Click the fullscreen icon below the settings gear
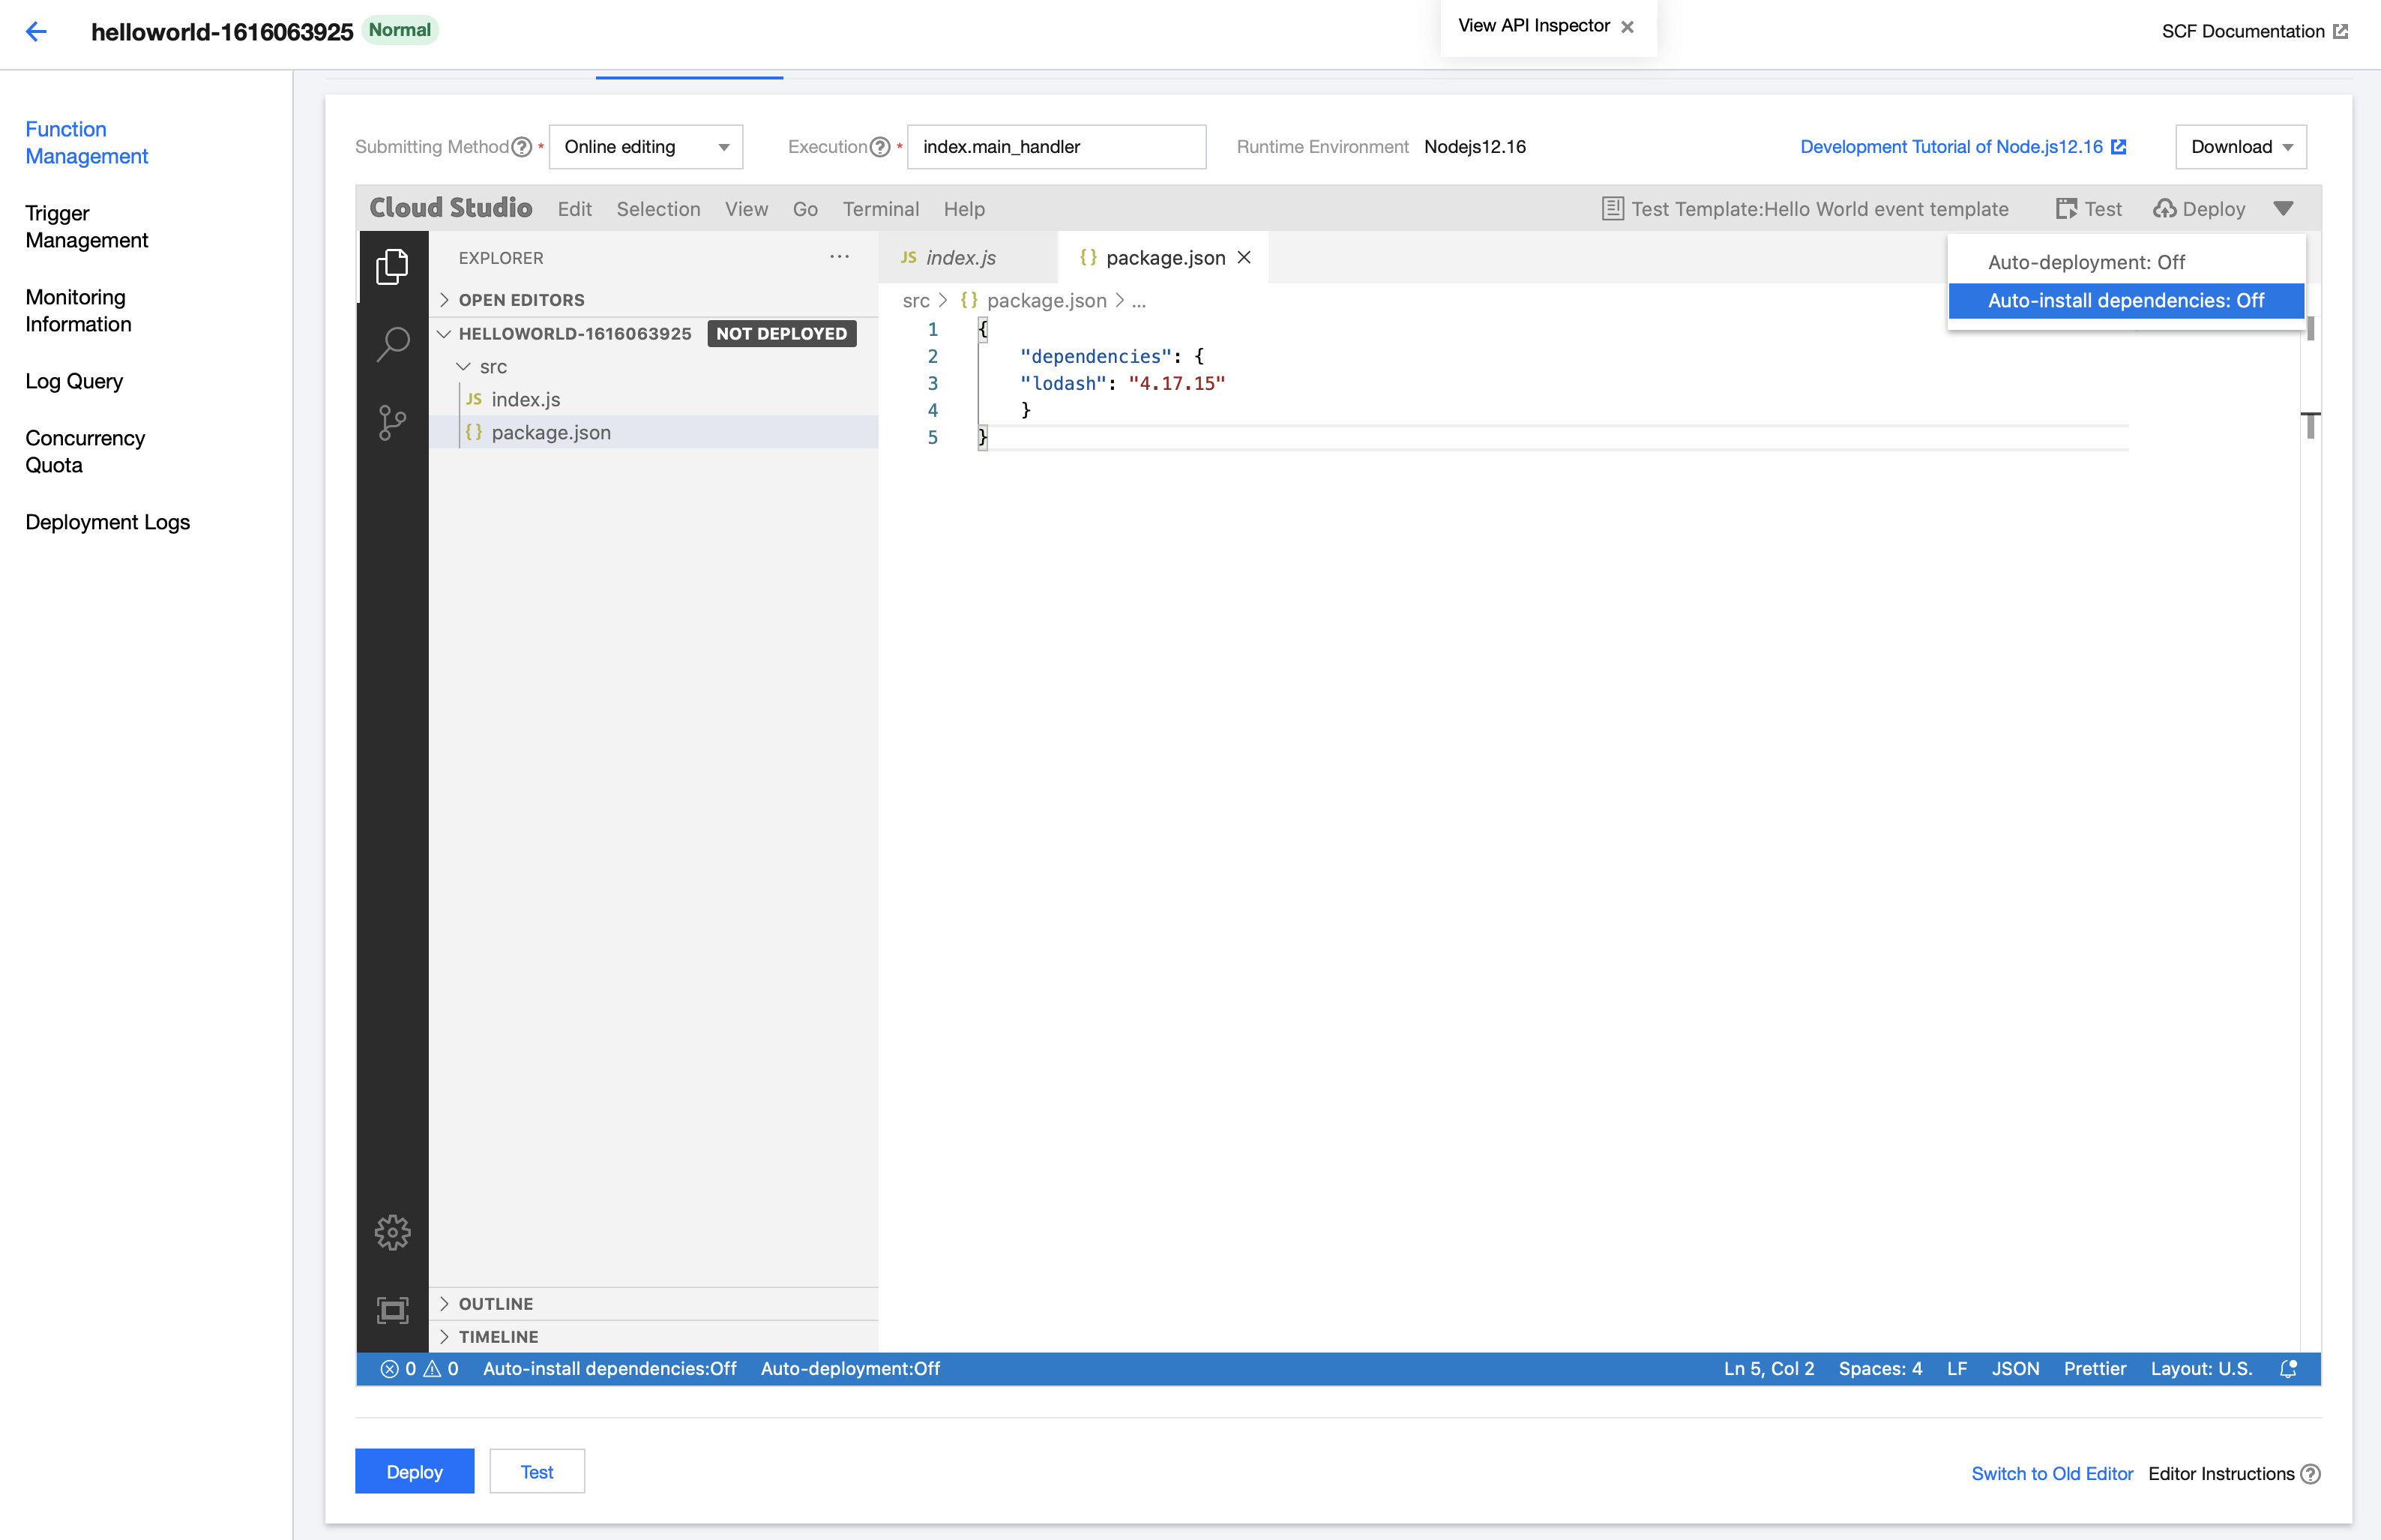This screenshot has height=1540, width=2381. click(x=392, y=1310)
